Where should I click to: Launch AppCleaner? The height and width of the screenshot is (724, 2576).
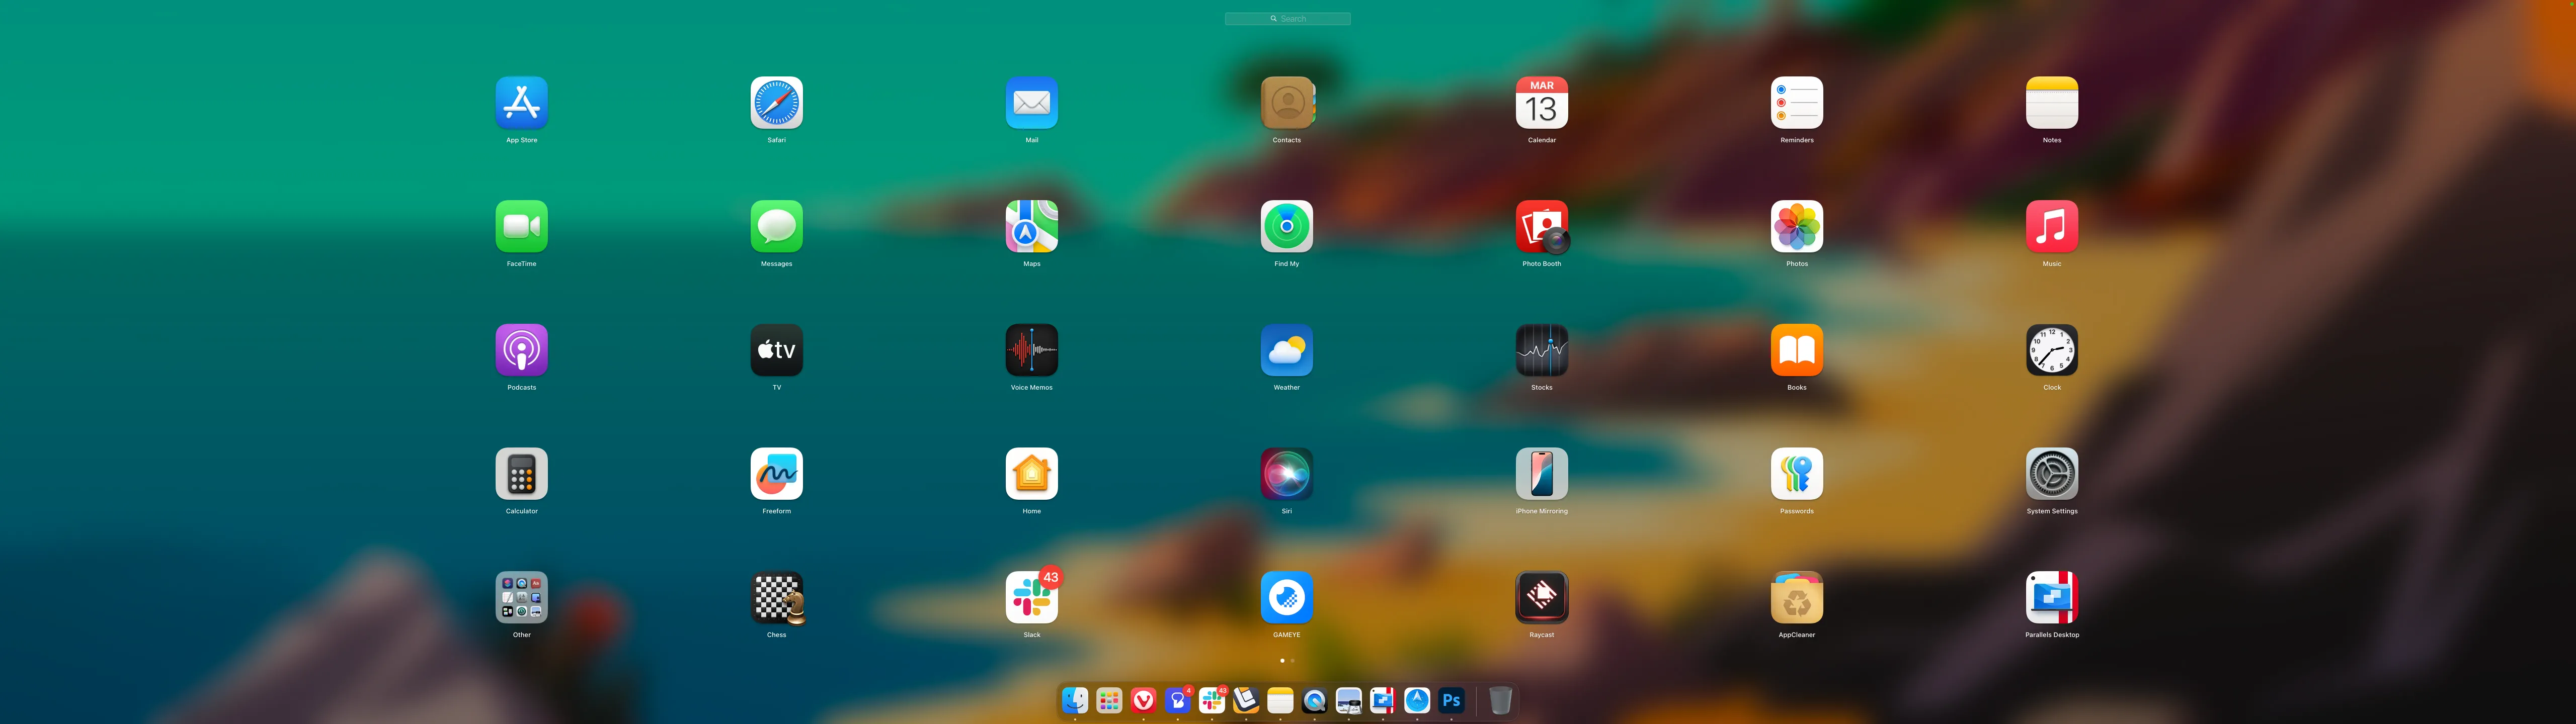(x=1796, y=597)
